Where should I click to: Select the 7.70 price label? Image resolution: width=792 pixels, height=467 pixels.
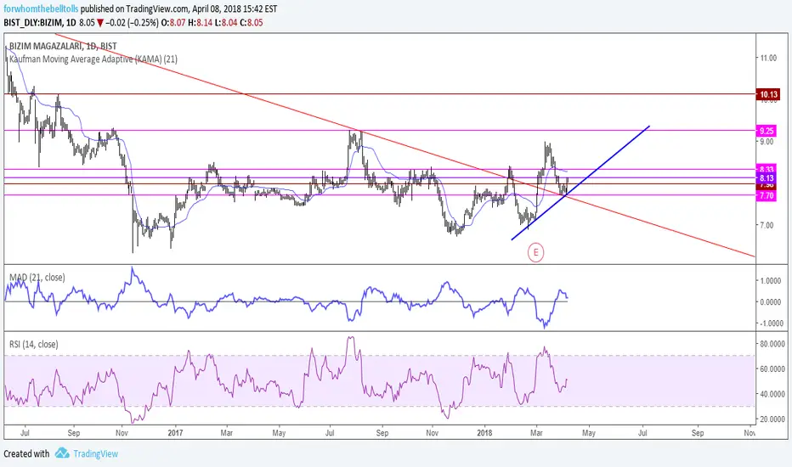pyautogui.click(x=766, y=195)
